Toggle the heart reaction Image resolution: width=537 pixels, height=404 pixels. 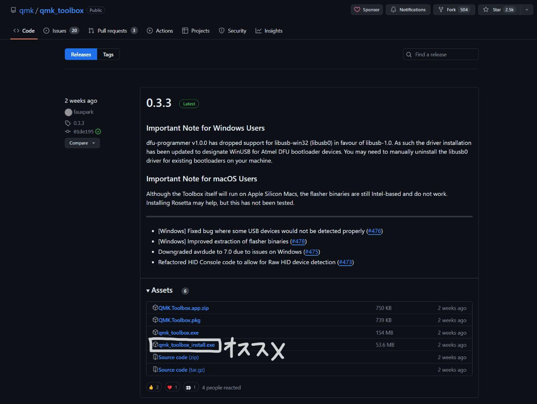click(173, 388)
